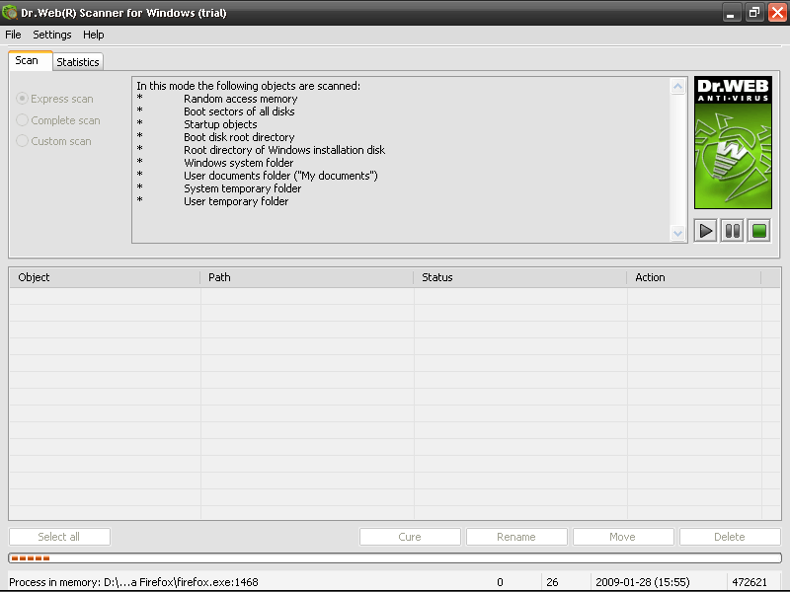Select the Express scan radio button

(x=23, y=99)
